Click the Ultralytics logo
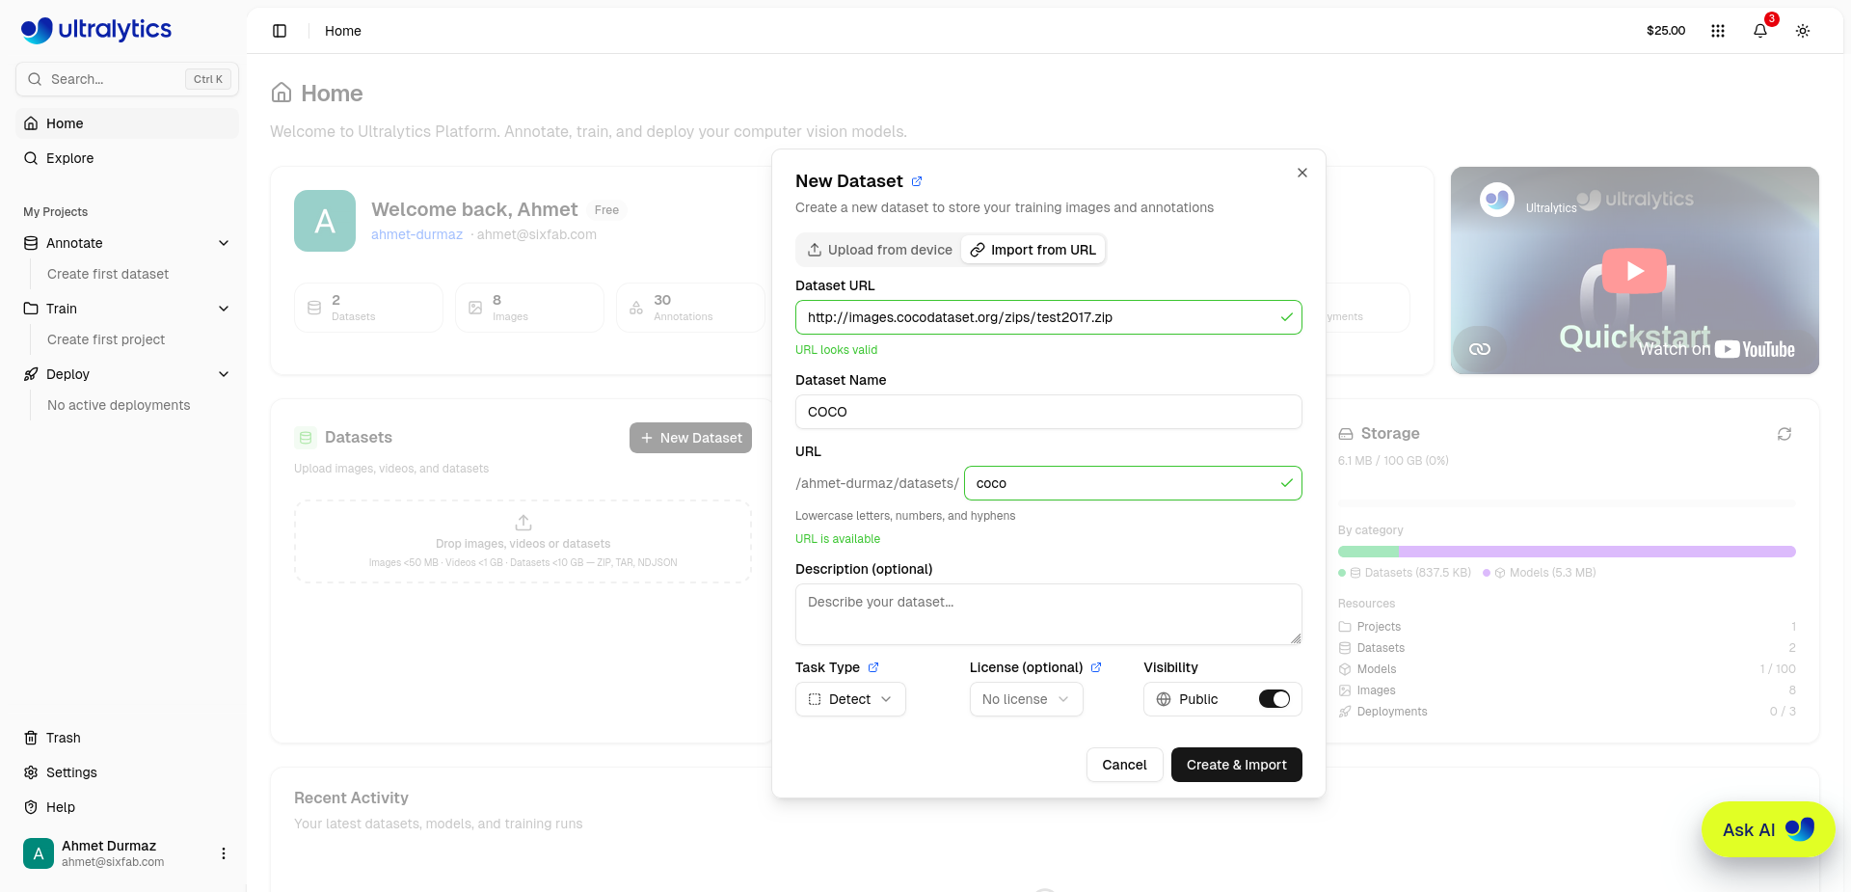 (x=96, y=30)
